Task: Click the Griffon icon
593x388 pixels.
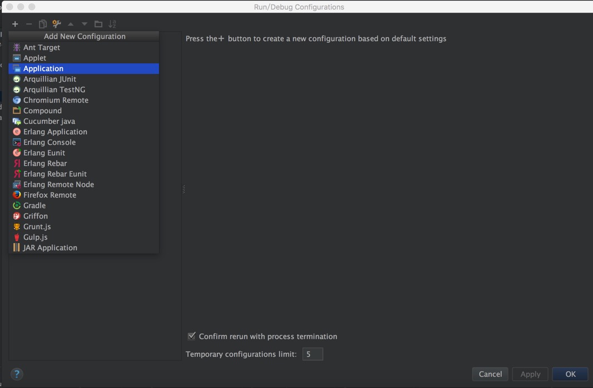Action: [x=17, y=216]
